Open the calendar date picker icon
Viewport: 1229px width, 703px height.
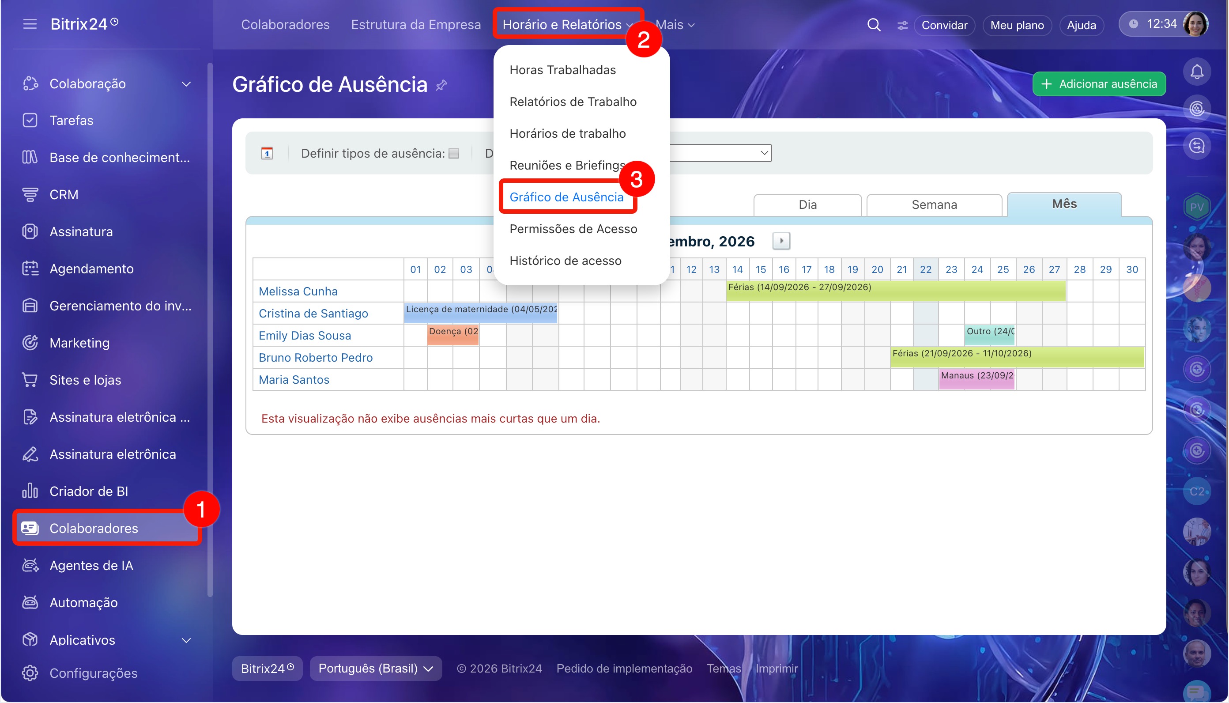(267, 154)
